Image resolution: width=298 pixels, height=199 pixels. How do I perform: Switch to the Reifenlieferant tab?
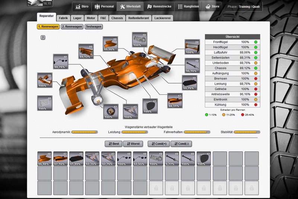[139, 18]
